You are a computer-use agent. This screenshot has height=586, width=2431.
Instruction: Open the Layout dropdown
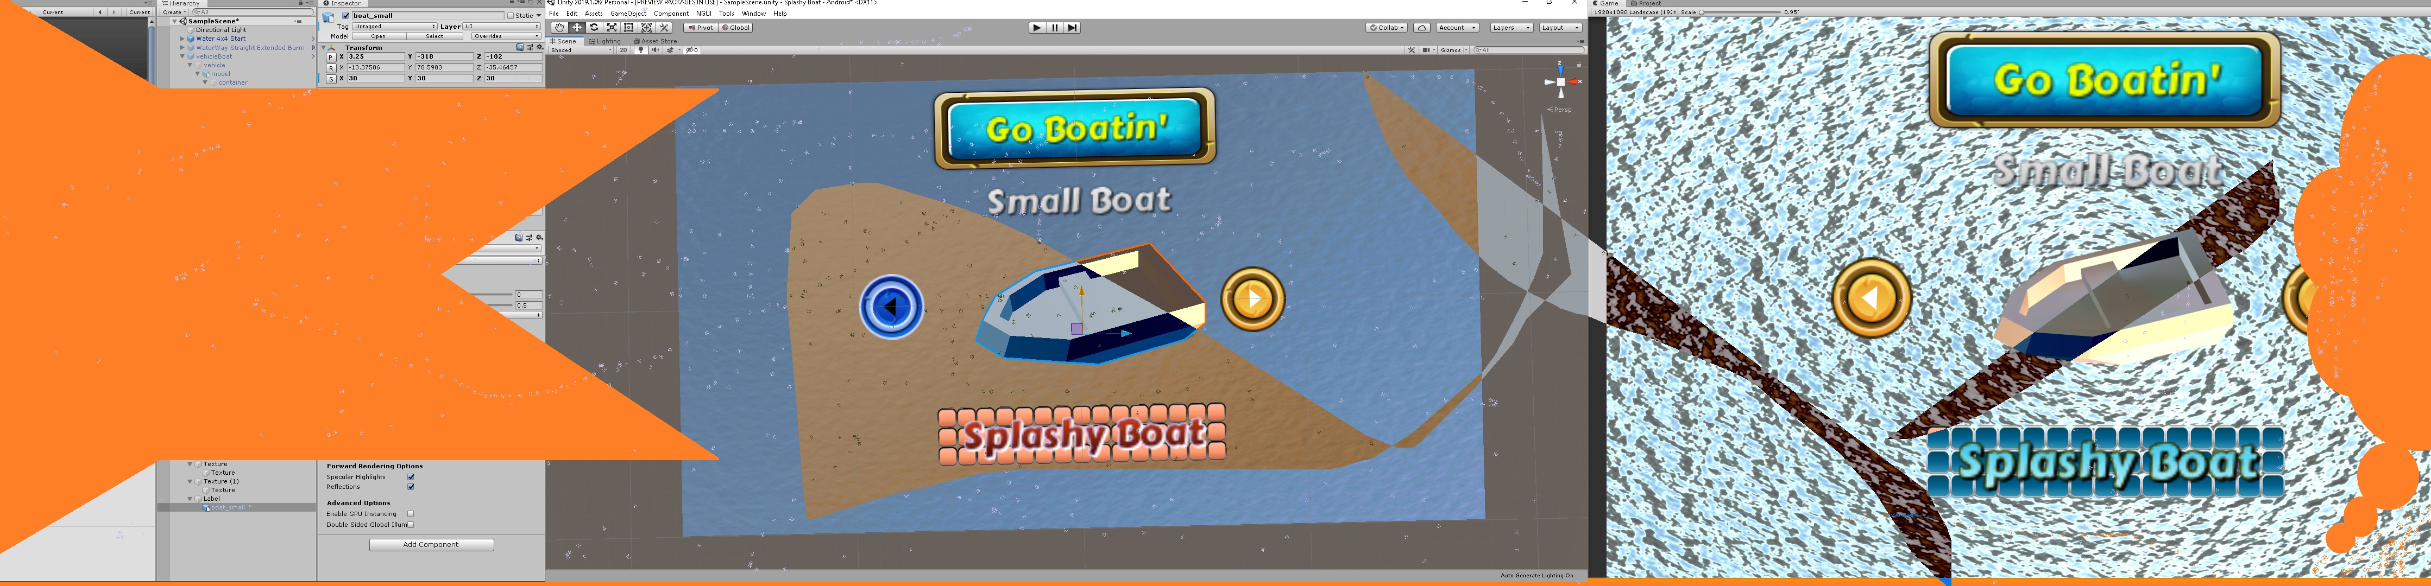click(x=1560, y=27)
